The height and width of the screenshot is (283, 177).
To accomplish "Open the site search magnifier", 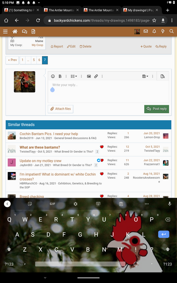I will (x=171, y=31).
